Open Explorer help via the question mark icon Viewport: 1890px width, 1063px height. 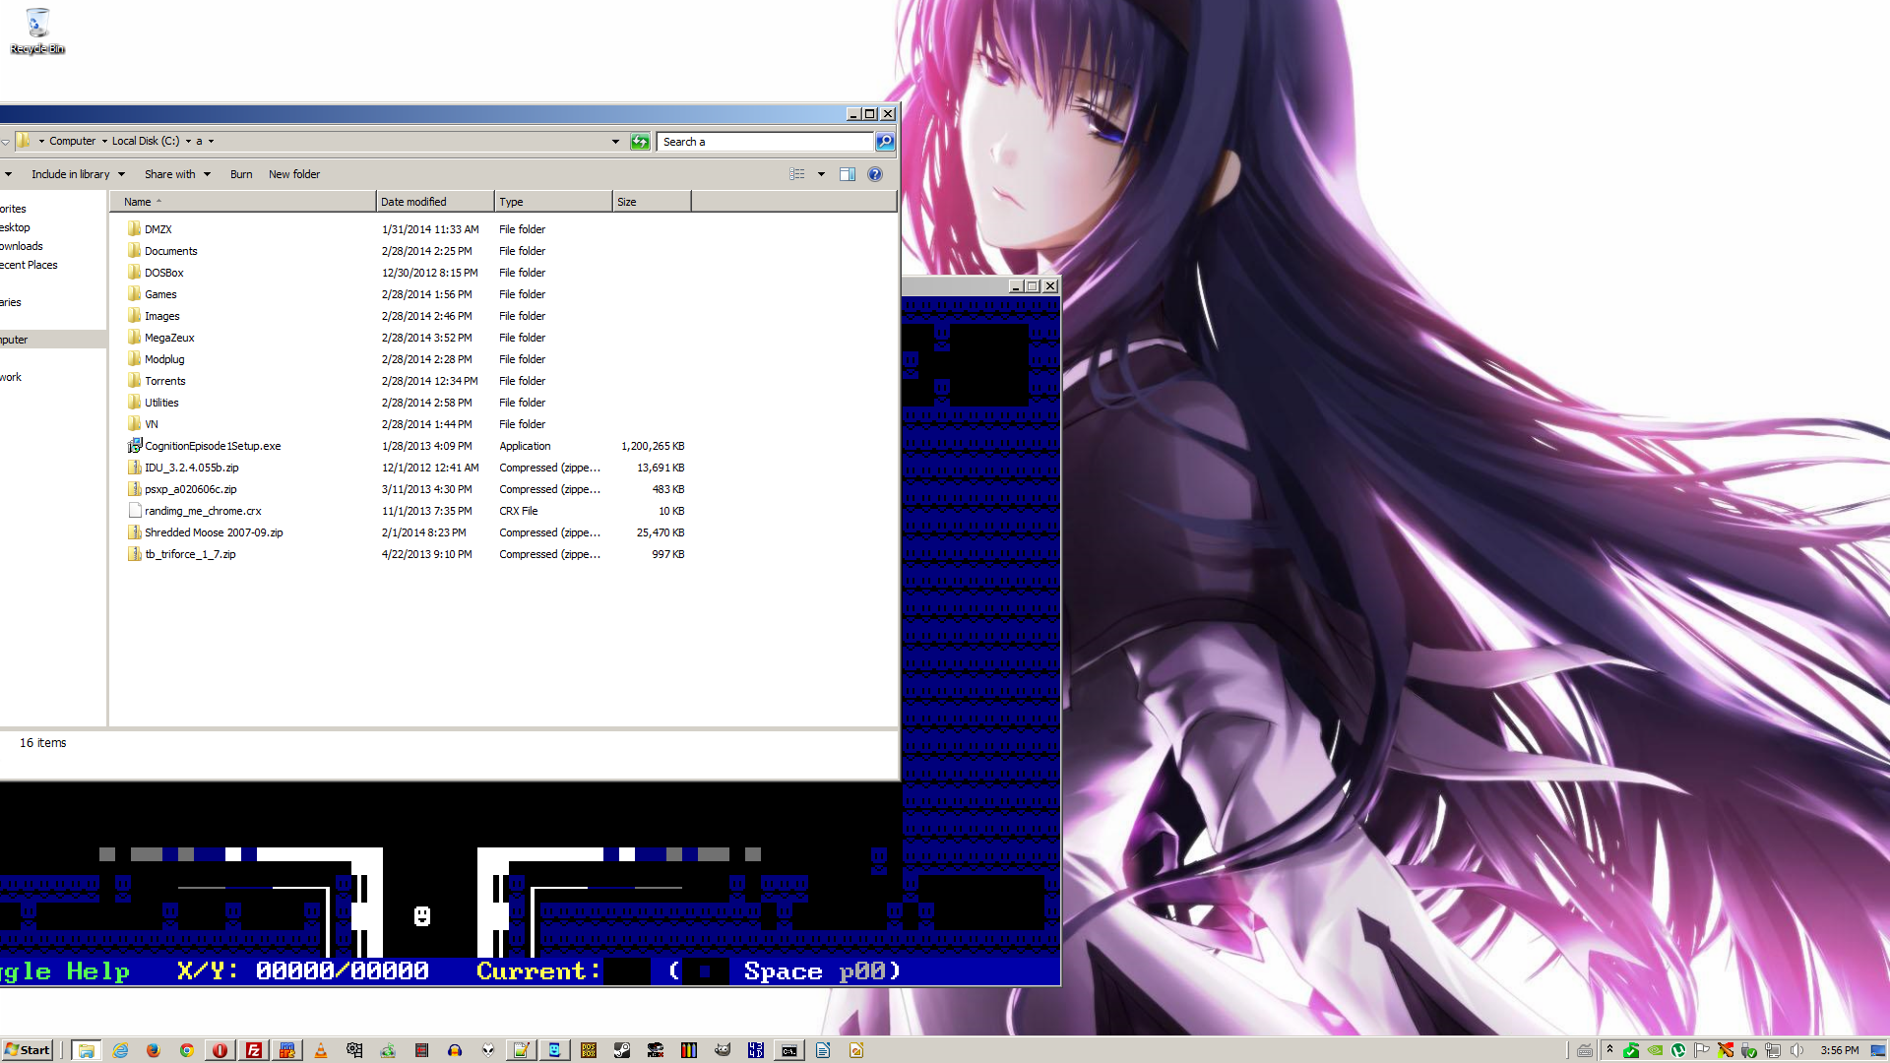(x=875, y=174)
